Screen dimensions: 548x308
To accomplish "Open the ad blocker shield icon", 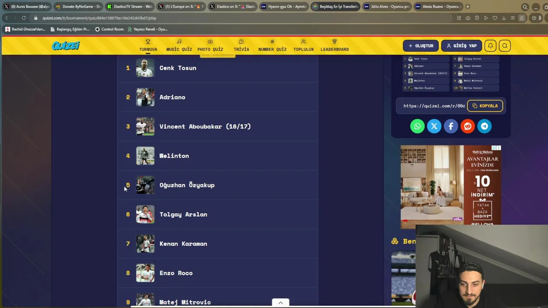I will (x=477, y=18).
